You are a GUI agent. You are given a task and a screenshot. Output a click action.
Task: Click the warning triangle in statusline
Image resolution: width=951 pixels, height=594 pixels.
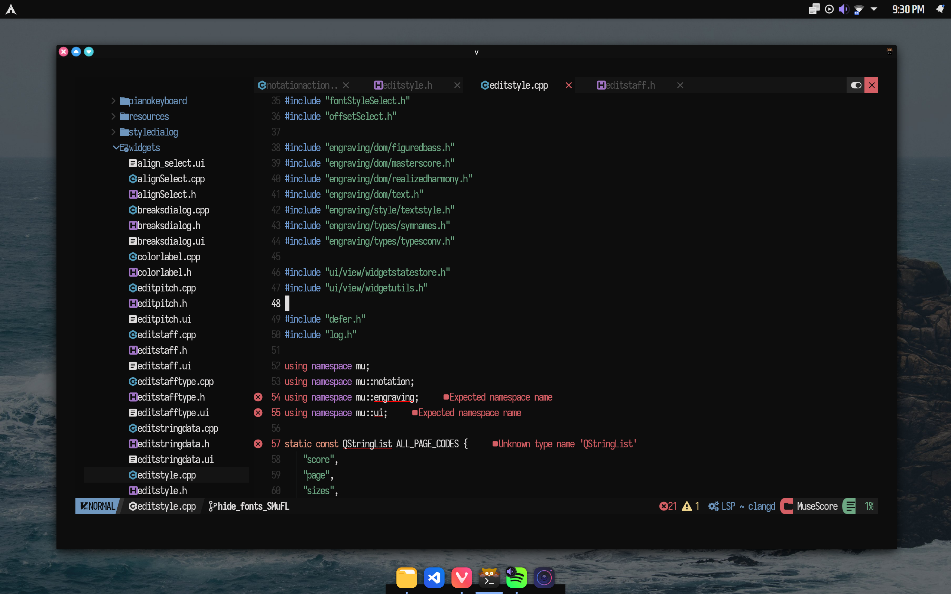coord(687,506)
